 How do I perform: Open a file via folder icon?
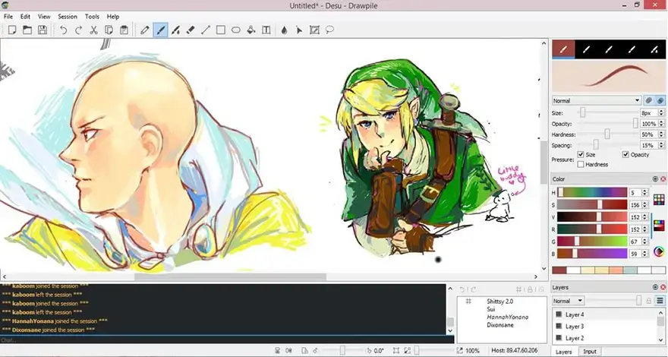(27, 30)
